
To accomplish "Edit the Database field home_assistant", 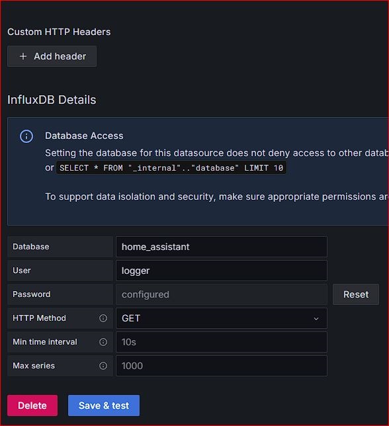I will coord(222,247).
